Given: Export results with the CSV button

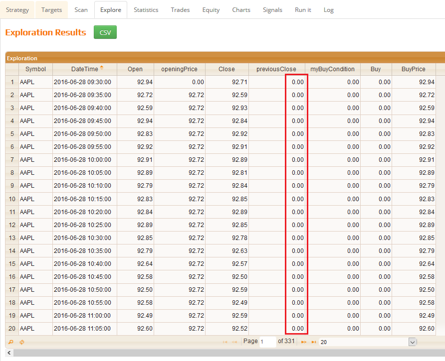Looking at the screenshot, I should tap(105, 32).
